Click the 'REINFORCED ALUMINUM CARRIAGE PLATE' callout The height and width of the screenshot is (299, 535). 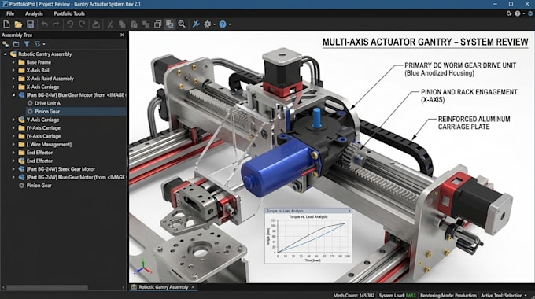click(x=474, y=123)
